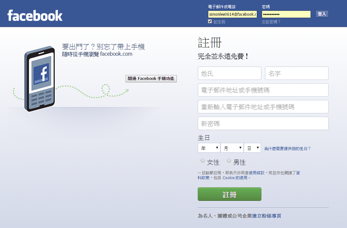Screen dimensions: 347x228
Task: Click the 隨時從手機瀏覽 facebook.com text
Action: pos(97,54)
